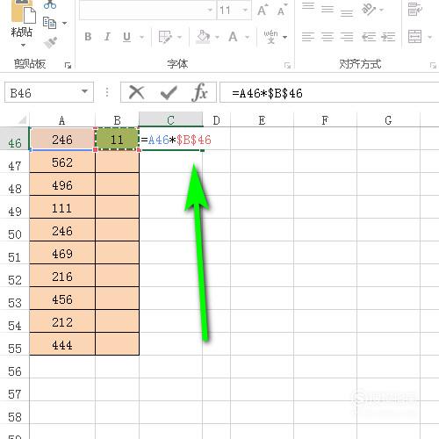Click the Fill Color paint bucket
This screenshot has height=439, width=439.
[203, 37]
